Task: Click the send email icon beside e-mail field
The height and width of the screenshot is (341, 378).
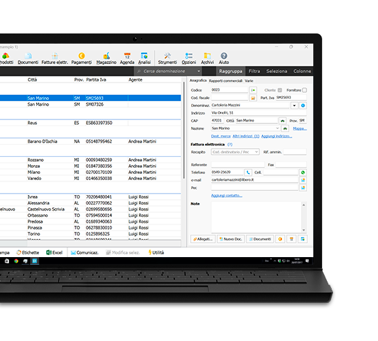Action: pyautogui.click(x=303, y=180)
